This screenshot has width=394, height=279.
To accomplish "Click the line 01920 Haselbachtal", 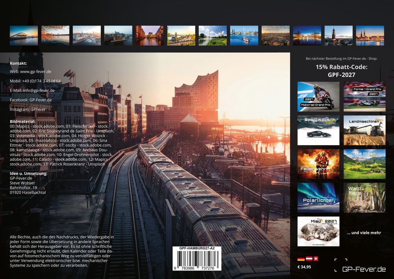I will [x=28, y=192].
